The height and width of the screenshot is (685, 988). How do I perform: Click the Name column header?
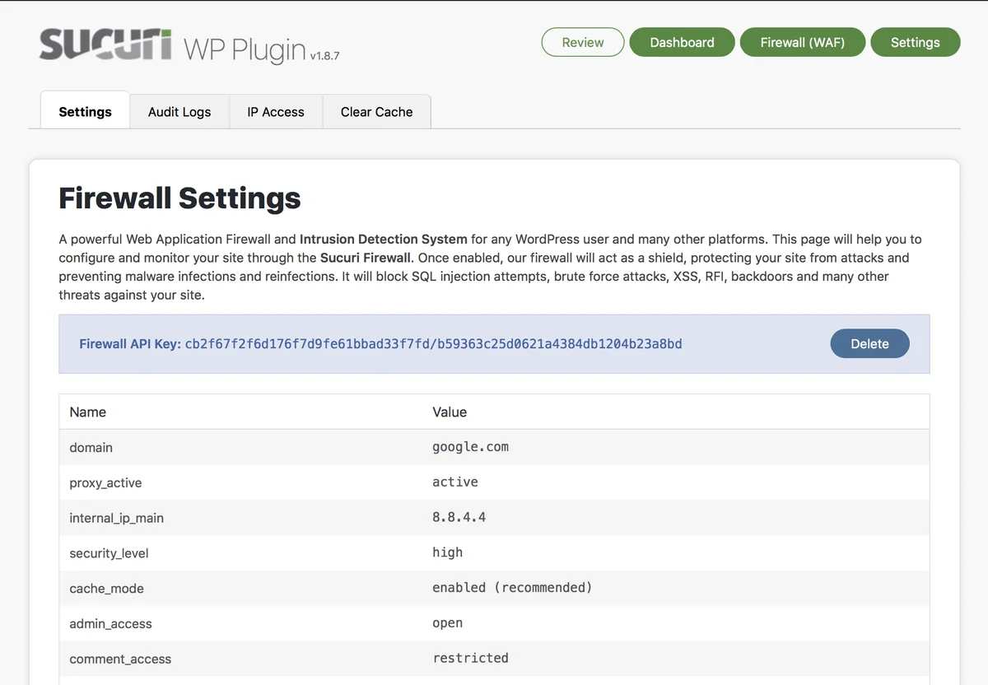(x=87, y=412)
